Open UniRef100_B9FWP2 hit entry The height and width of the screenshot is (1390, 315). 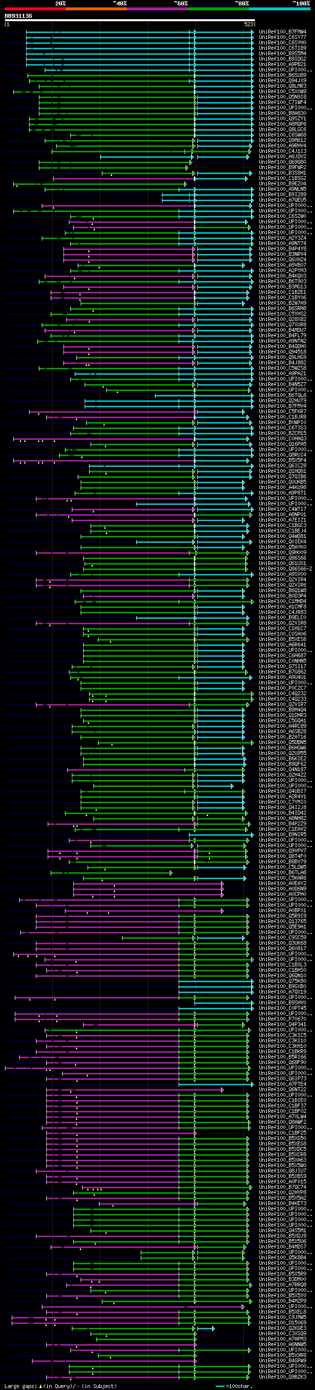coord(283,167)
